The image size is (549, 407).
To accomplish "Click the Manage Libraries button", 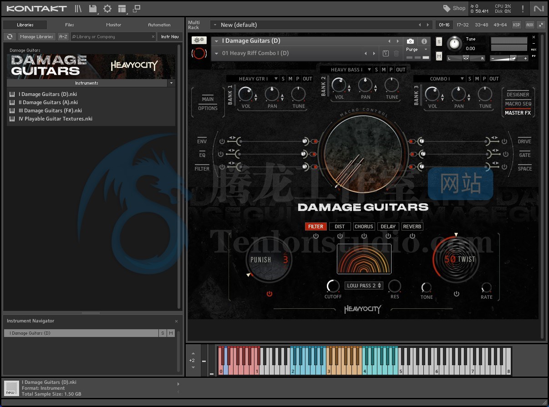I will click(x=37, y=37).
